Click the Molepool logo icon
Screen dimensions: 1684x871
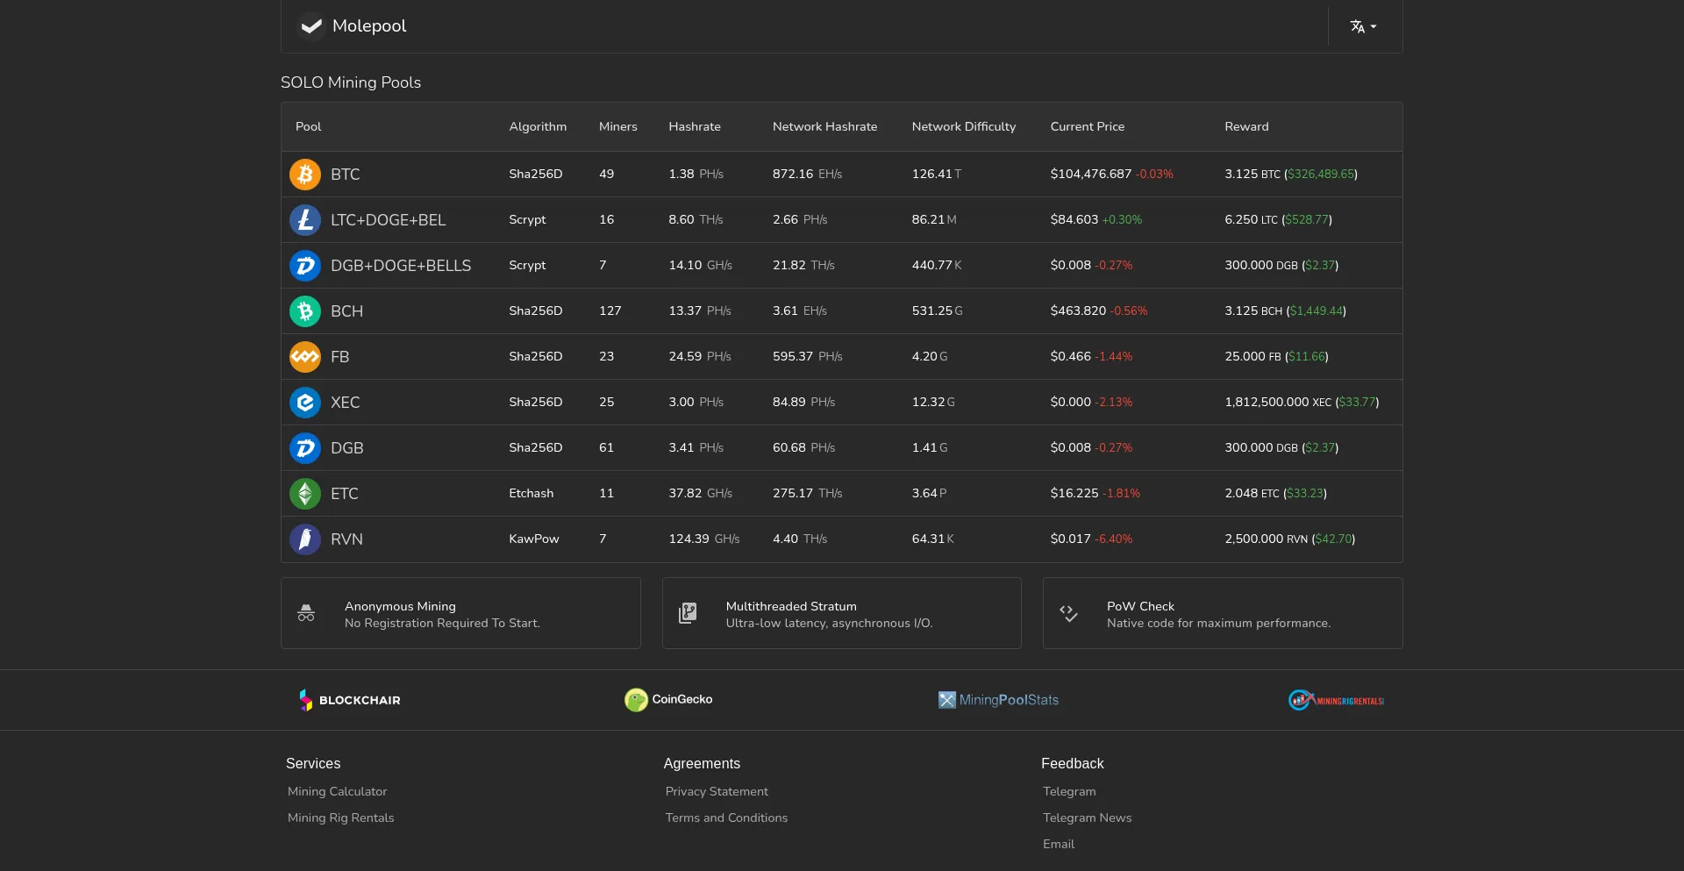(310, 26)
